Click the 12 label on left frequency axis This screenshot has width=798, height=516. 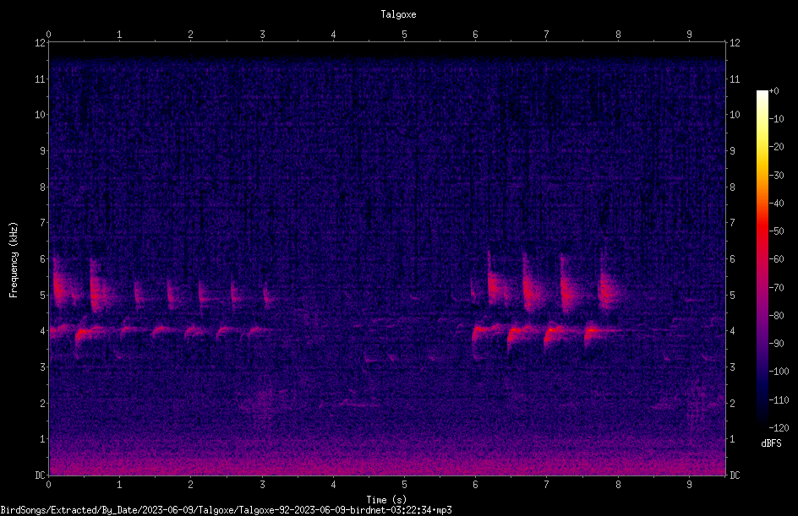(x=41, y=43)
